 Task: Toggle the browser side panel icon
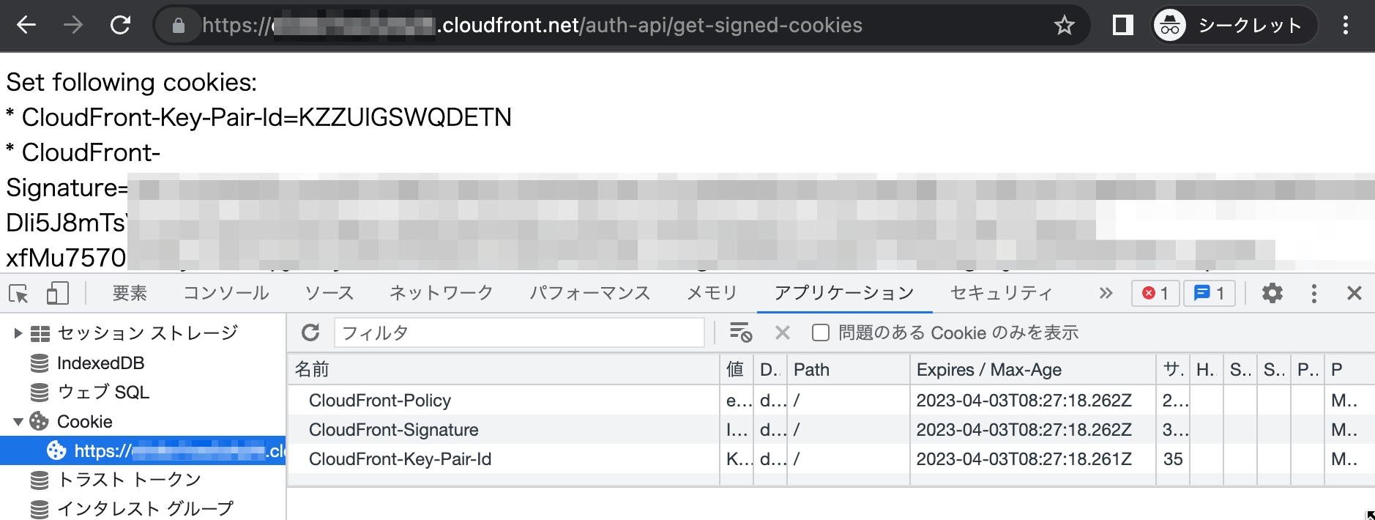[x=1122, y=24]
